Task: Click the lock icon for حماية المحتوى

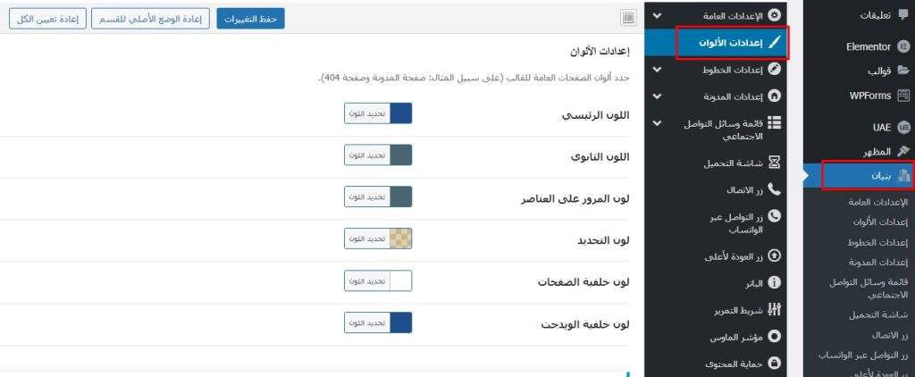Action: (774, 363)
